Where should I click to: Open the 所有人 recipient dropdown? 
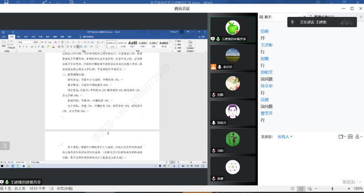click(x=285, y=137)
